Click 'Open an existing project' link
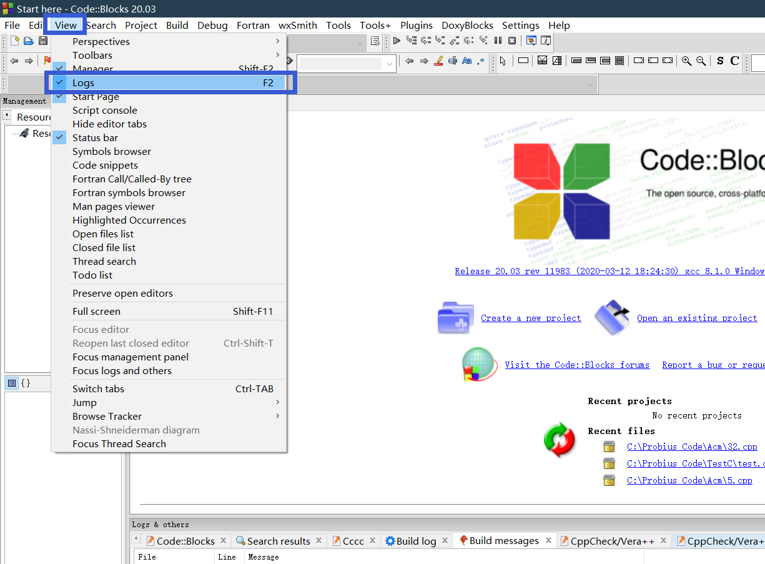 697,318
